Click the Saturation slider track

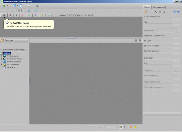click(x=158, y=59)
